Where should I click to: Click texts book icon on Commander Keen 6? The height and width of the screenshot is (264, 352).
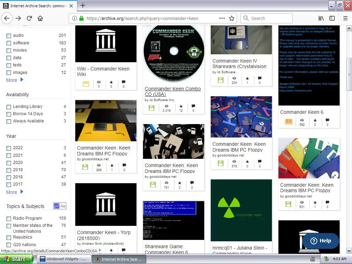tap(289, 122)
